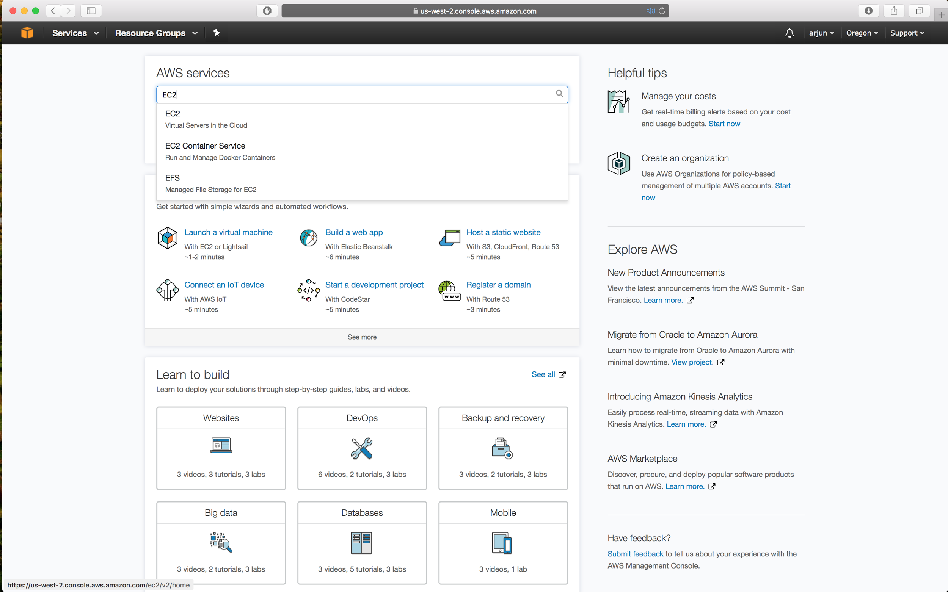Open the arjun account dropdown

tap(821, 33)
